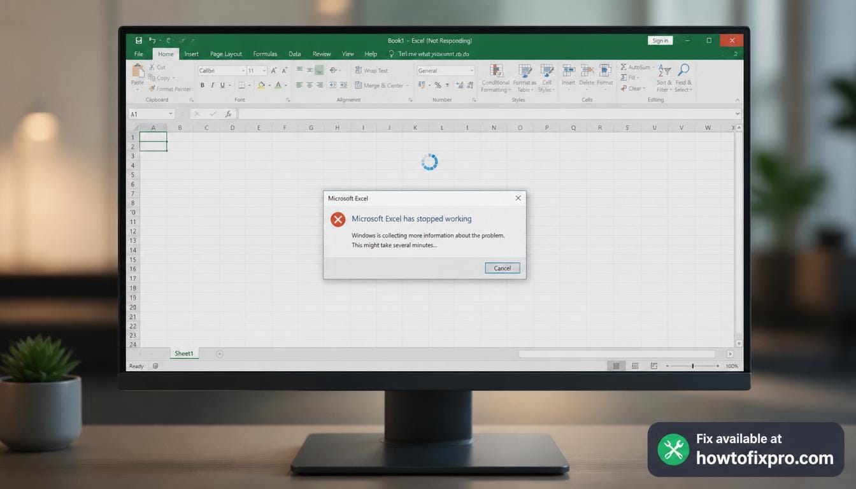Image resolution: width=856 pixels, height=489 pixels.
Task: Switch to Page Break Preview in status bar
Action: click(x=654, y=366)
